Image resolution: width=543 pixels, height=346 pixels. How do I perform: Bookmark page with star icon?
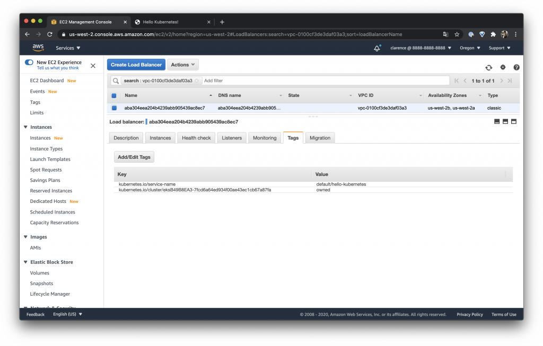coord(457,34)
